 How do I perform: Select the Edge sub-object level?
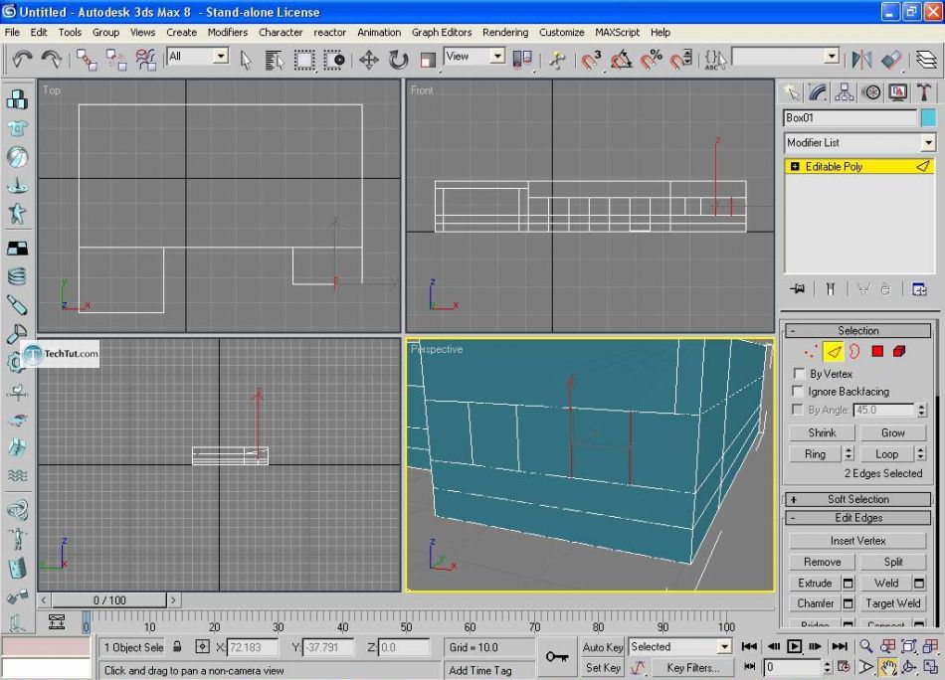pyautogui.click(x=833, y=351)
